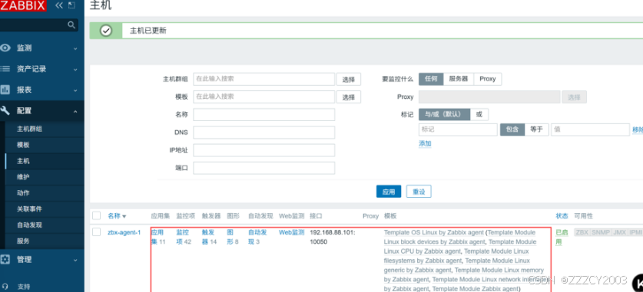The width and height of the screenshot is (643, 292).
Task: Focus the 端口 filter field
Action: click(264, 168)
